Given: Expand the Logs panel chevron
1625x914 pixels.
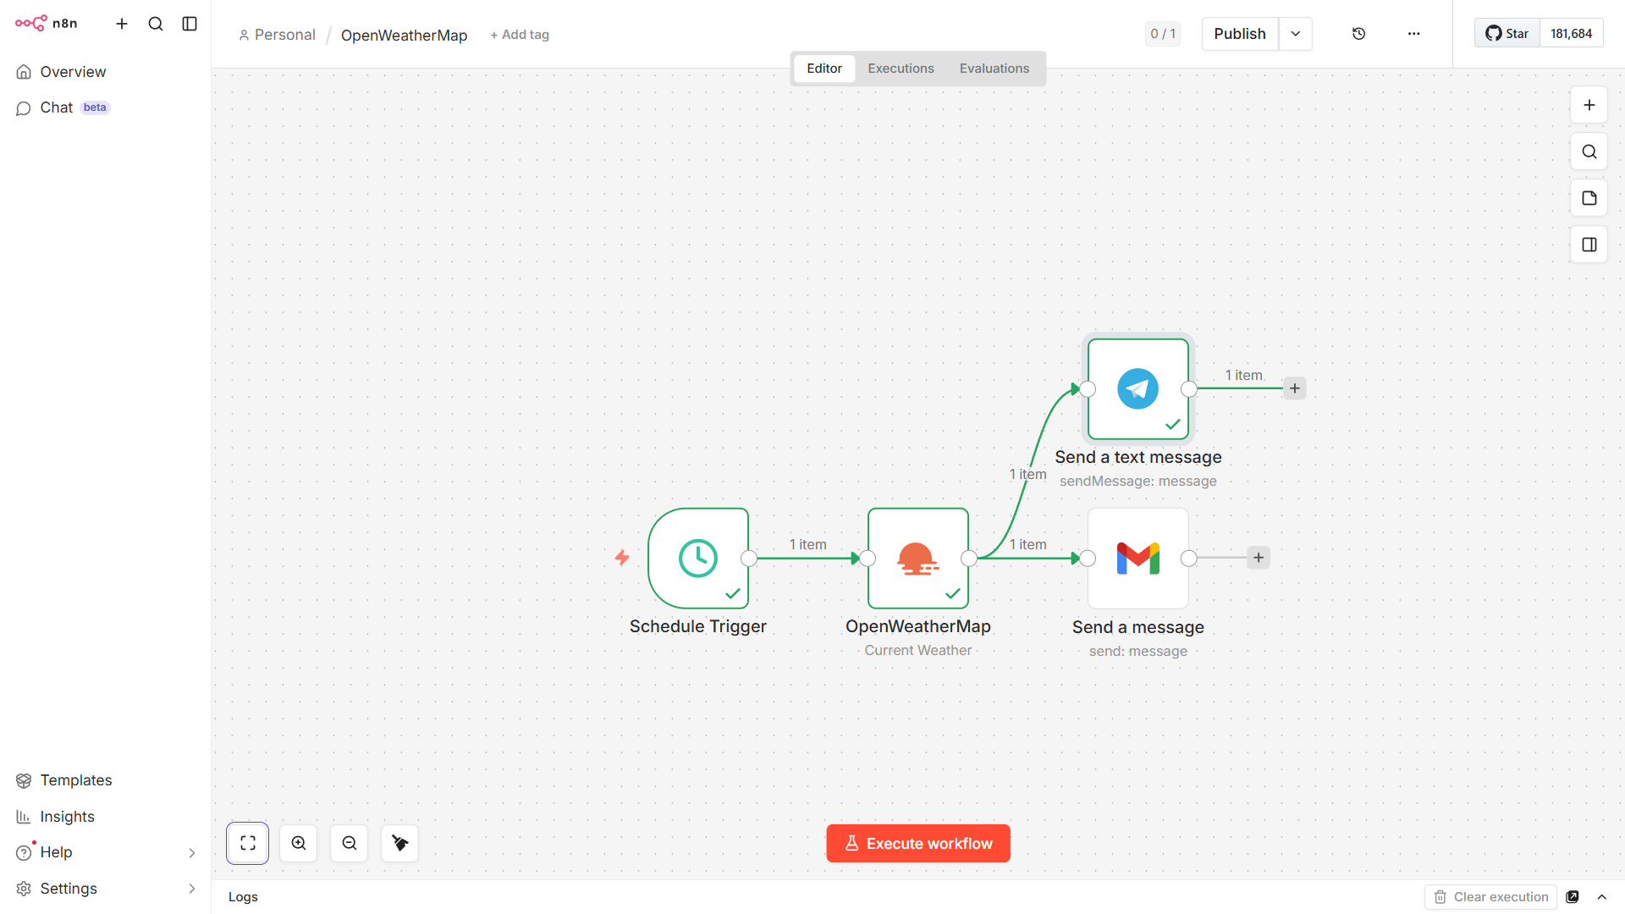Looking at the screenshot, I should click(x=1601, y=897).
